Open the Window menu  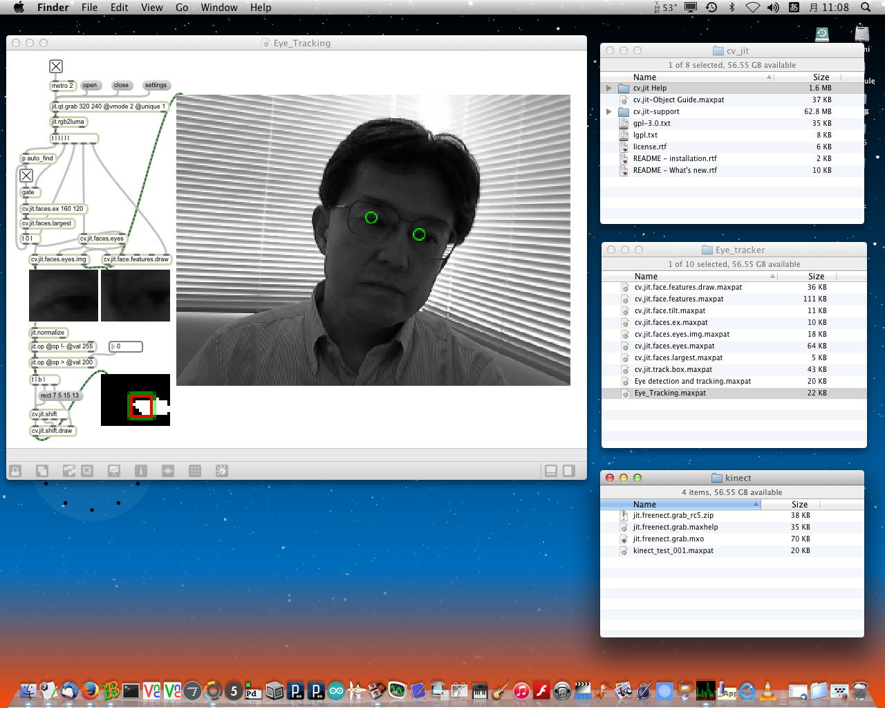pos(219,8)
